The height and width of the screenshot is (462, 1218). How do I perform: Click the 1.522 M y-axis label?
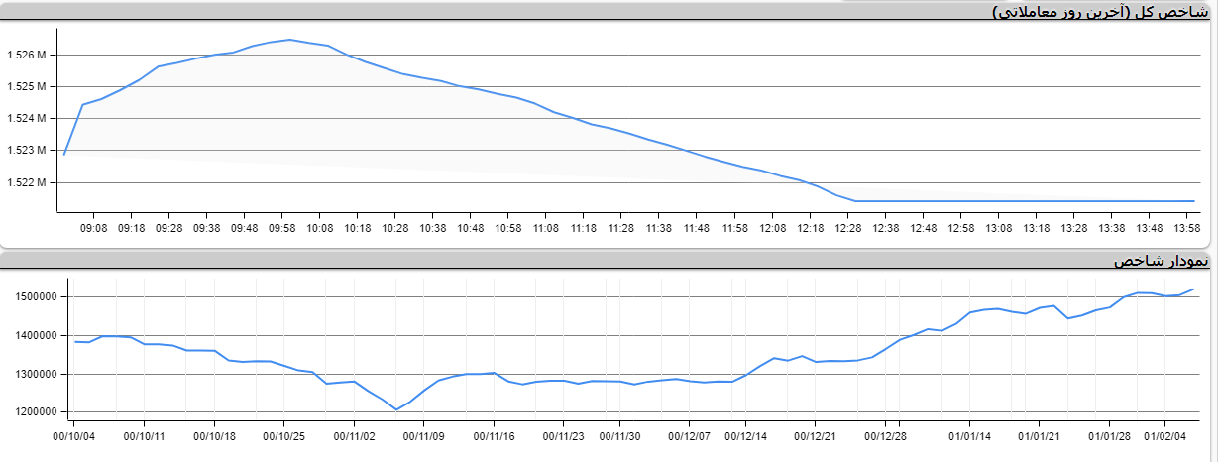tap(27, 183)
